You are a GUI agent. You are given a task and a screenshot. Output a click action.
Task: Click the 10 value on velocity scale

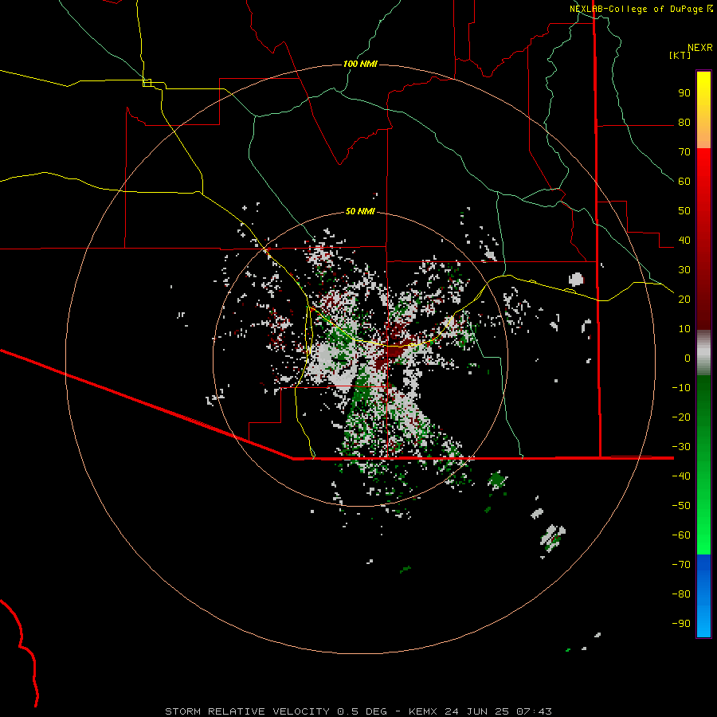pos(684,329)
